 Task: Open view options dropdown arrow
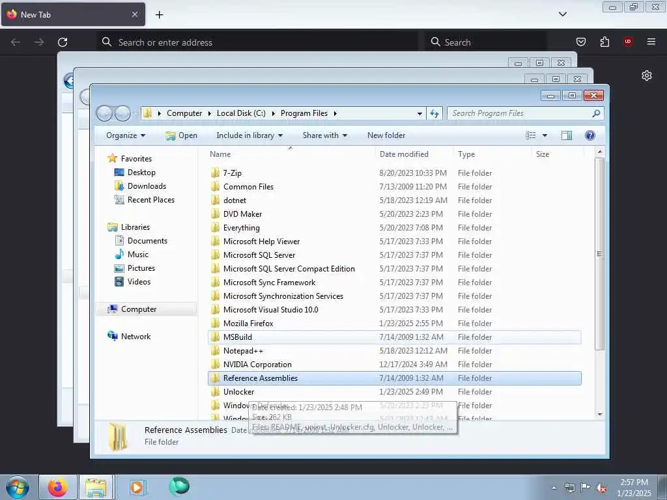click(545, 135)
